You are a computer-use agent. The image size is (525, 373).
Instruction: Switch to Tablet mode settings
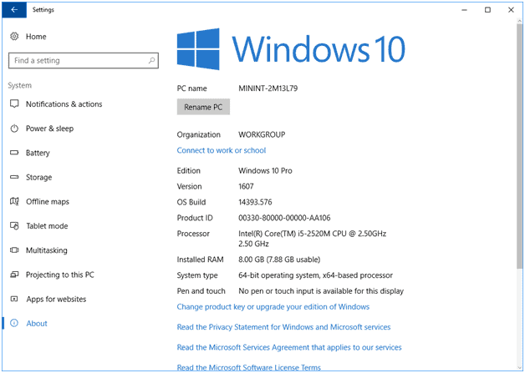pyautogui.click(x=47, y=226)
